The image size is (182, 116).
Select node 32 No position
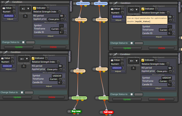point(83,4)
